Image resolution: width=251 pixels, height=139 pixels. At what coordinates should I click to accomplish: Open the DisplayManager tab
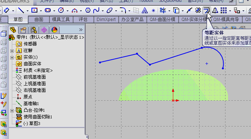point(54,30)
